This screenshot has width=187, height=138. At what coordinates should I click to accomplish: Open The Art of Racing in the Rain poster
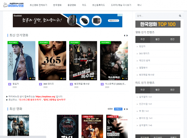(92, 126)
